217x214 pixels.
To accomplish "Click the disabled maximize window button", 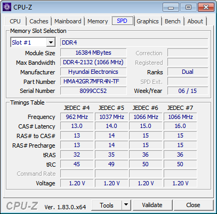I will (188, 7).
